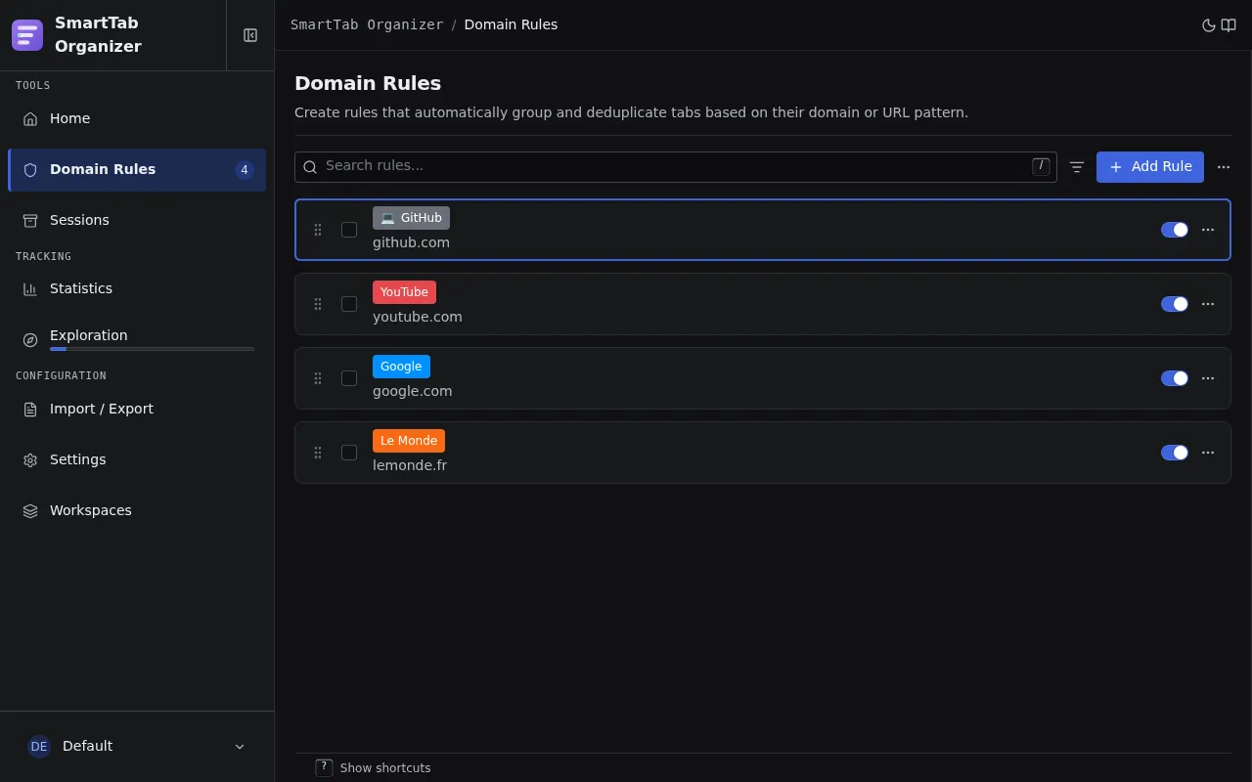
Task: Open the Google rule options menu
Action: coord(1208,378)
